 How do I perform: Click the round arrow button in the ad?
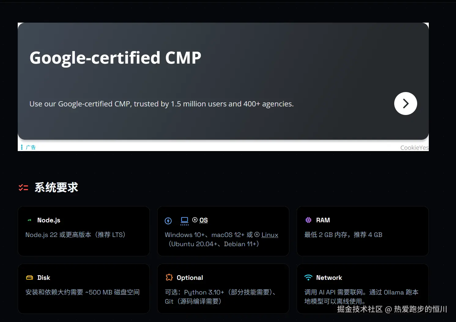pos(406,104)
